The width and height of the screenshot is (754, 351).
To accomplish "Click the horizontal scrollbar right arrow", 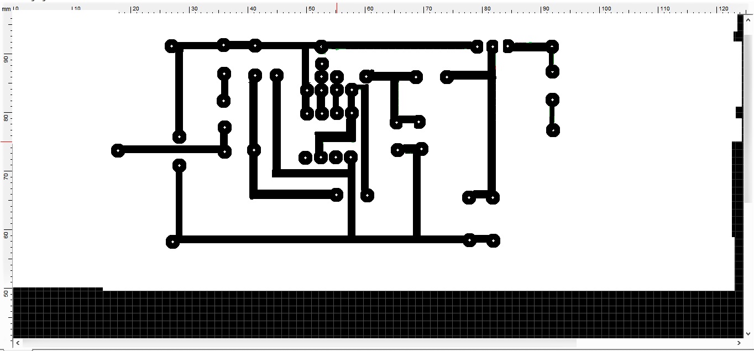I will pyautogui.click(x=739, y=343).
